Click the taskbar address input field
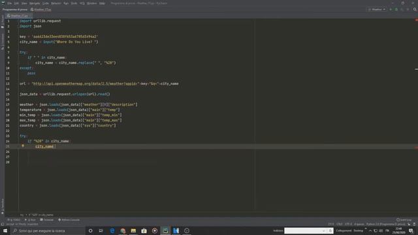 pos(303,230)
